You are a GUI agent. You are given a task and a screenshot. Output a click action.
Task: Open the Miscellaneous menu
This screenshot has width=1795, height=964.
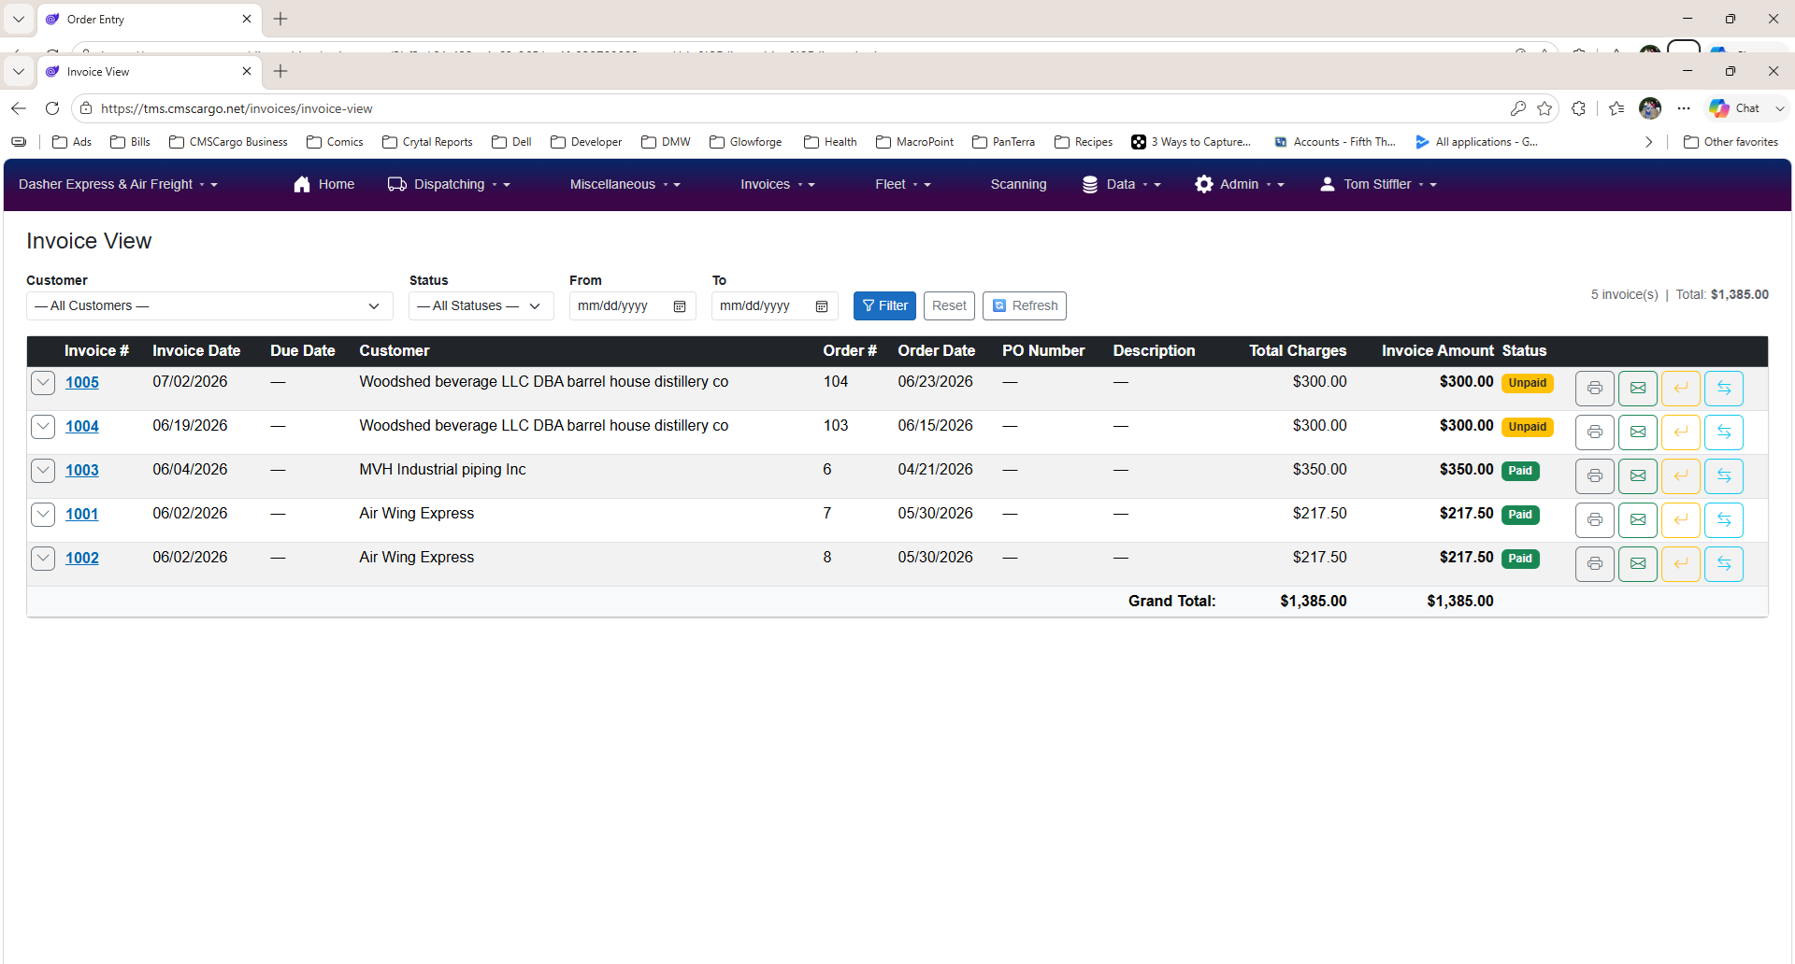pos(625,184)
